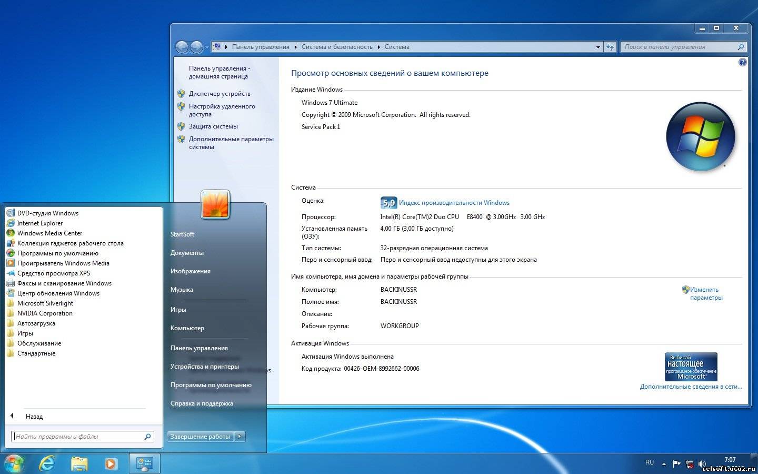
Task: Open Коллекция гаджетов рабочего стола
Action: (x=65, y=243)
